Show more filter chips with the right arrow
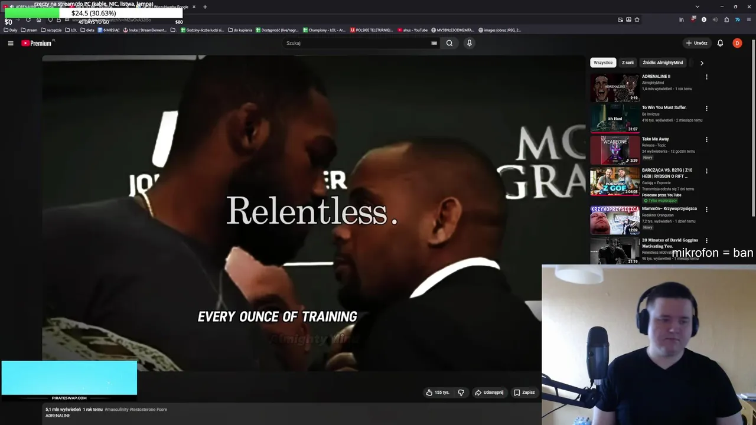This screenshot has width=756, height=425. 702,63
